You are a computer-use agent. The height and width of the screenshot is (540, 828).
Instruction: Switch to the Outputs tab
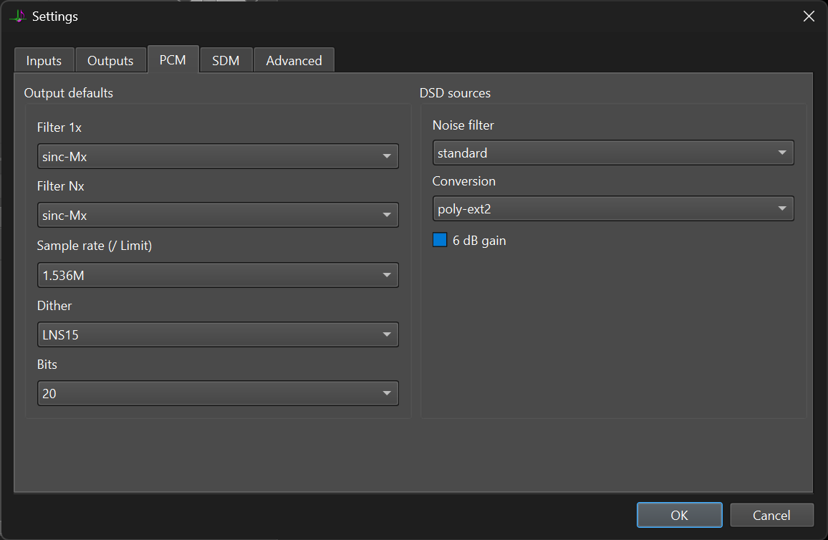click(110, 60)
